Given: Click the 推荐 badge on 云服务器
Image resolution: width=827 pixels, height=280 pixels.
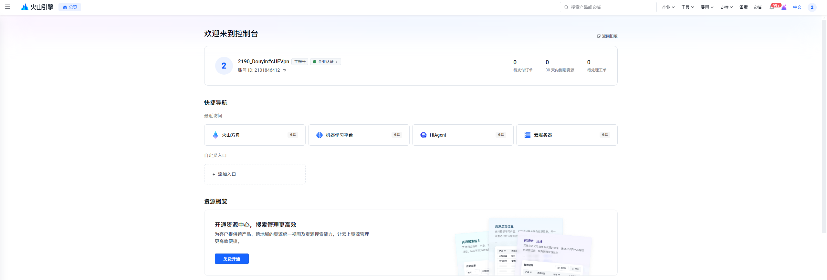Looking at the screenshot, I should pyautogui.click(x=605, y=135).
